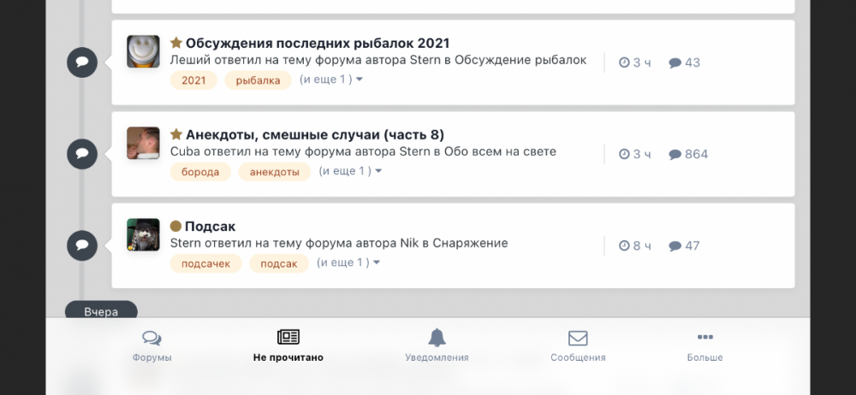
Task: Open the Подсак topic
Action: pos(211,227)
